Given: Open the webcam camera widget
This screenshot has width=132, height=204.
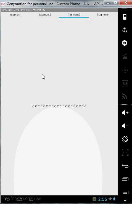Looking at the screenshot, I should point(125,43).
